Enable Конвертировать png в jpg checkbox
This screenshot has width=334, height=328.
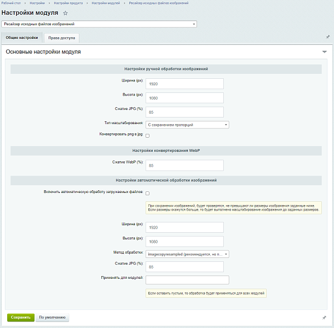(x=147, y=136)
